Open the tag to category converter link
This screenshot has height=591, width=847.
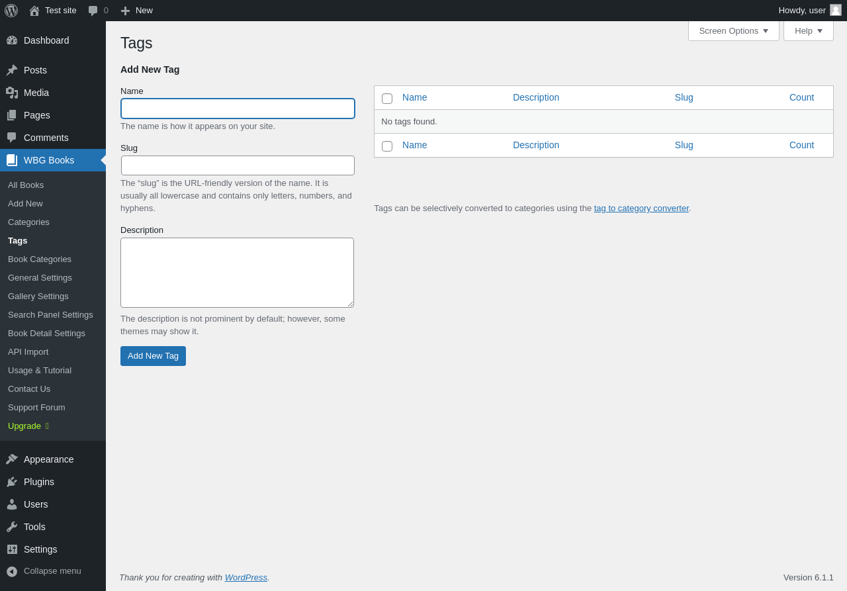[x=641, y=208]
